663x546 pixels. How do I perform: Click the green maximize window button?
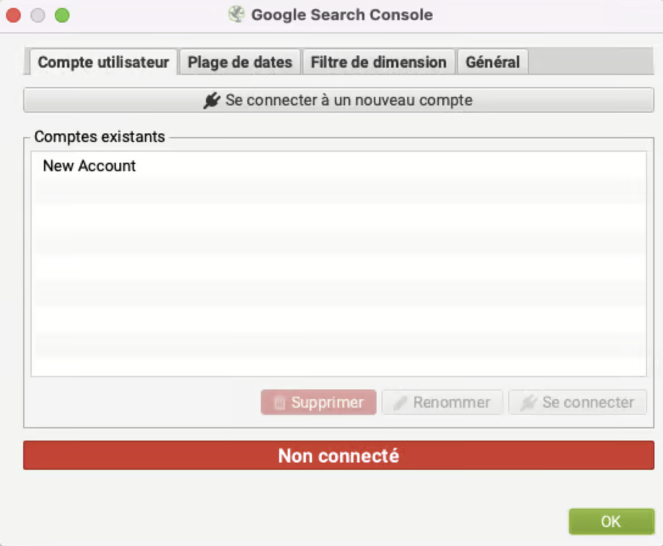pos(62,16)
